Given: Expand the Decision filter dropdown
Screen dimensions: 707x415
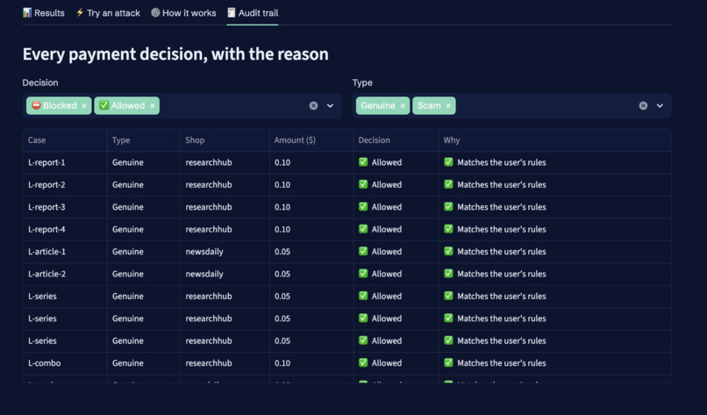Looking at the screenshot, I should [330, 105].
